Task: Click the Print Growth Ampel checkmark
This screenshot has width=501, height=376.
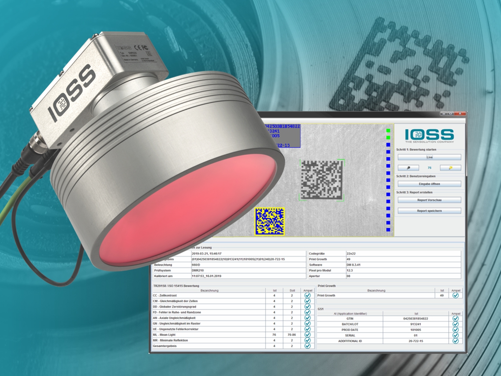Action: pyautogui.click(x=455, y=295)
